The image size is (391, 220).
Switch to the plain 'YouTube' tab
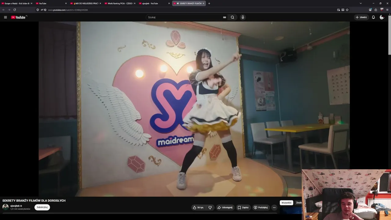pos(51,3)
